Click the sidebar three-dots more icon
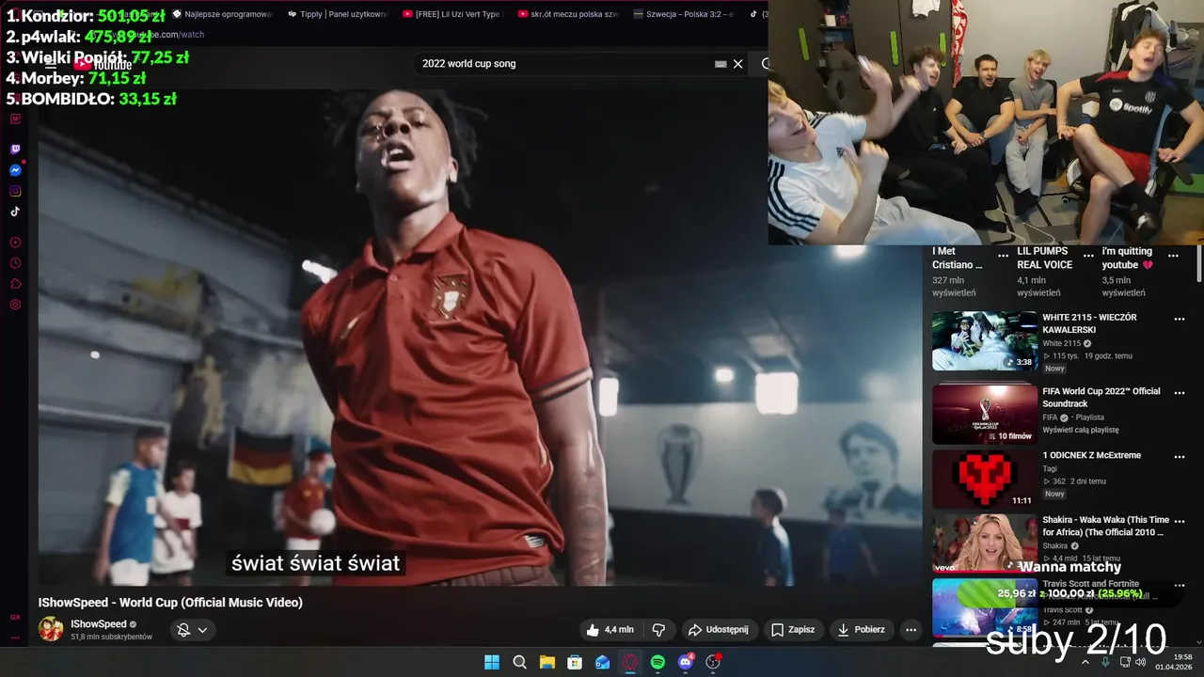This screenshot has width=1204, height=677. (x=15, y=638)
